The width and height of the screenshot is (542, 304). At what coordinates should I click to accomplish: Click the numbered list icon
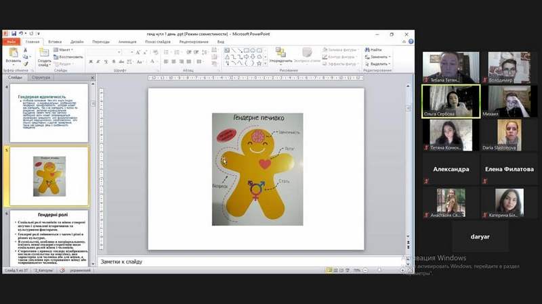[x=178, y=53]
